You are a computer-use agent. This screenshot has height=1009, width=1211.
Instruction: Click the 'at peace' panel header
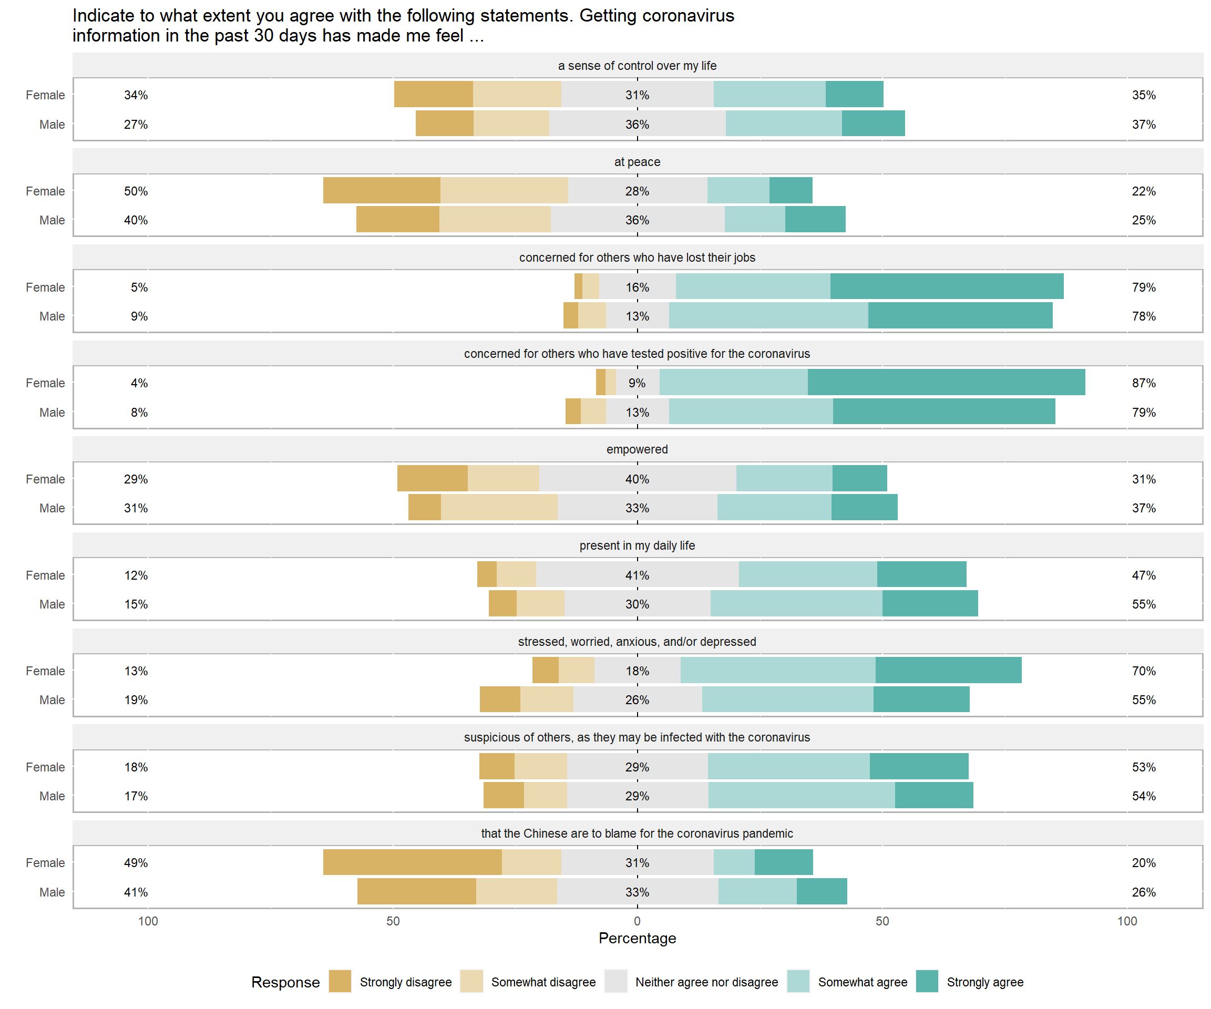tap(637, 162)
